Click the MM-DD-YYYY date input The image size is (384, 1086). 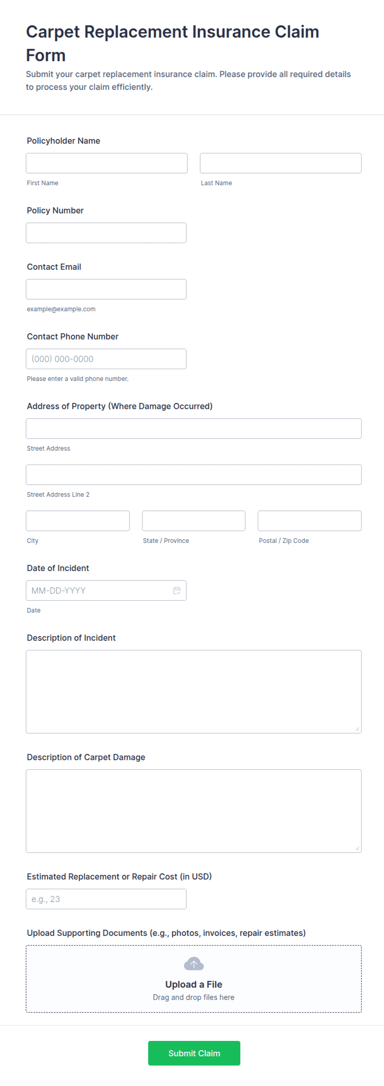click(x=106, y=590)
